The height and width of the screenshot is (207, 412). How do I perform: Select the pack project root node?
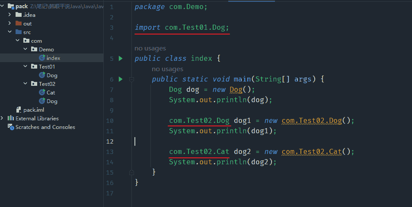tap(22, 6)
